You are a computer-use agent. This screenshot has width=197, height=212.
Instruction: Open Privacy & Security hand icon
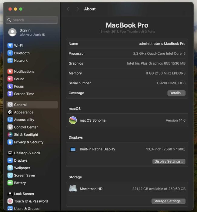click(10, 142)
